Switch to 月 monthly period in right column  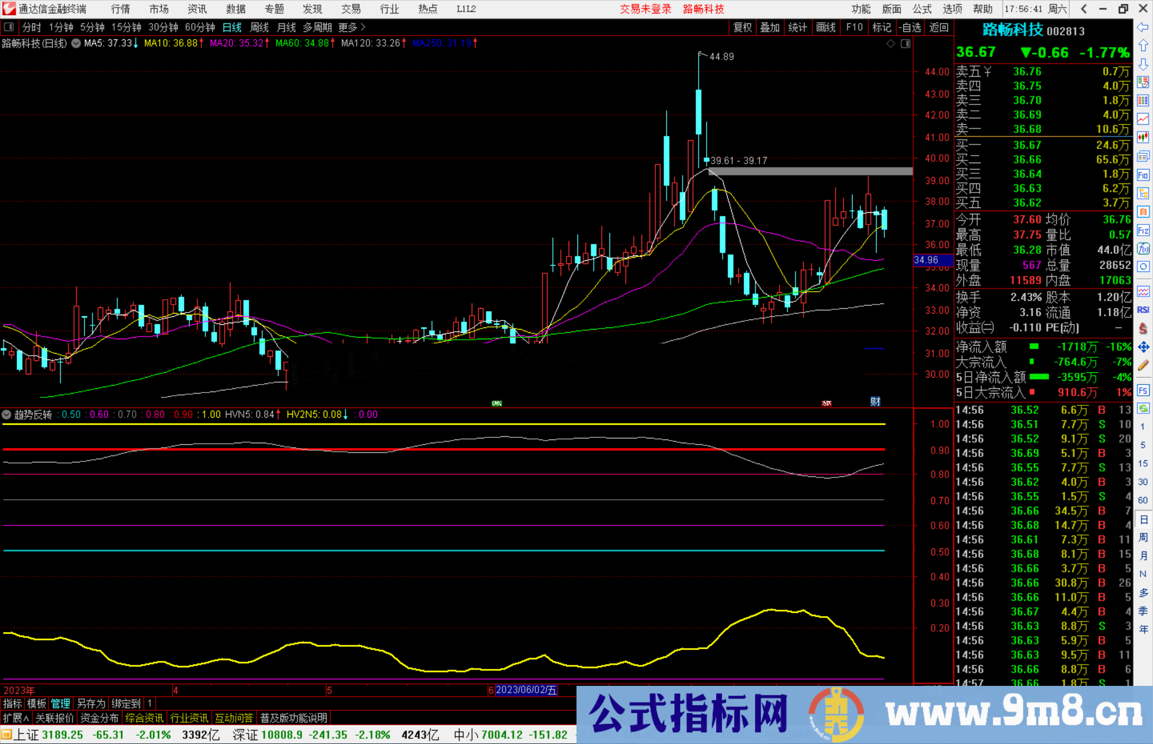(1143, 555)
